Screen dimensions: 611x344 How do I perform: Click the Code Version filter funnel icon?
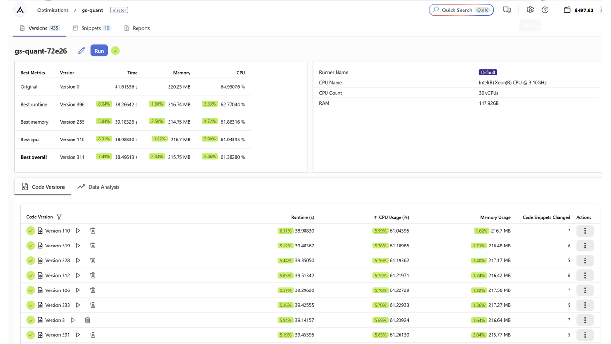[x=59, y=217]
